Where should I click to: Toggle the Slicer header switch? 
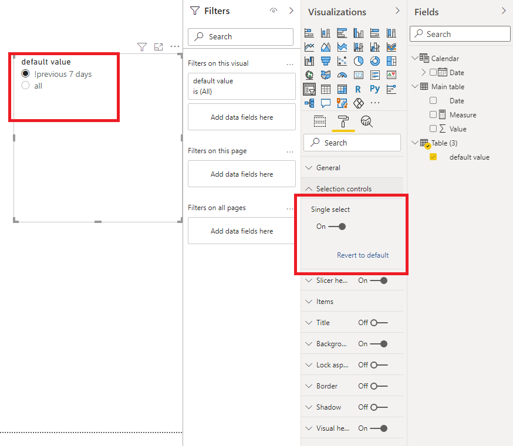pos(379,281)
